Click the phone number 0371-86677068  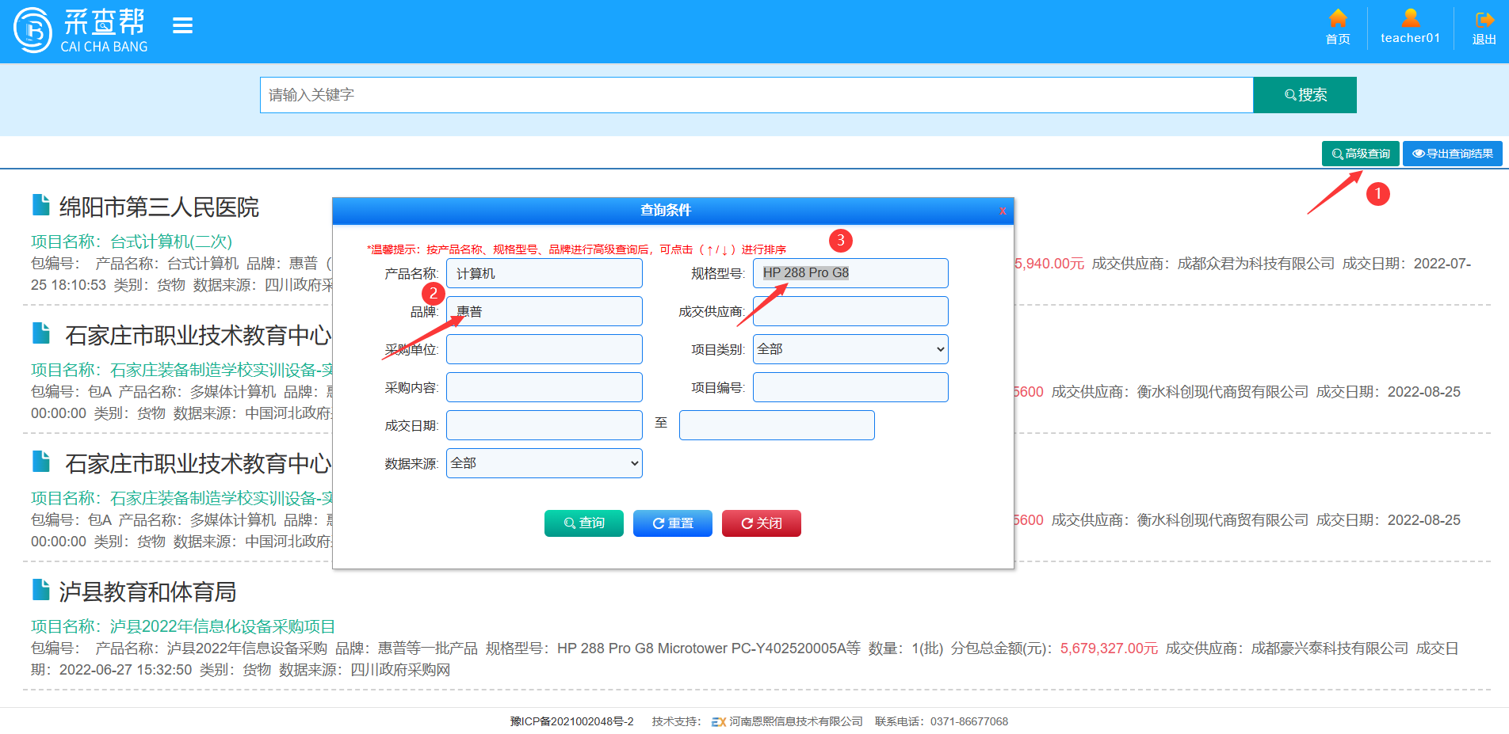coord(969,721)
